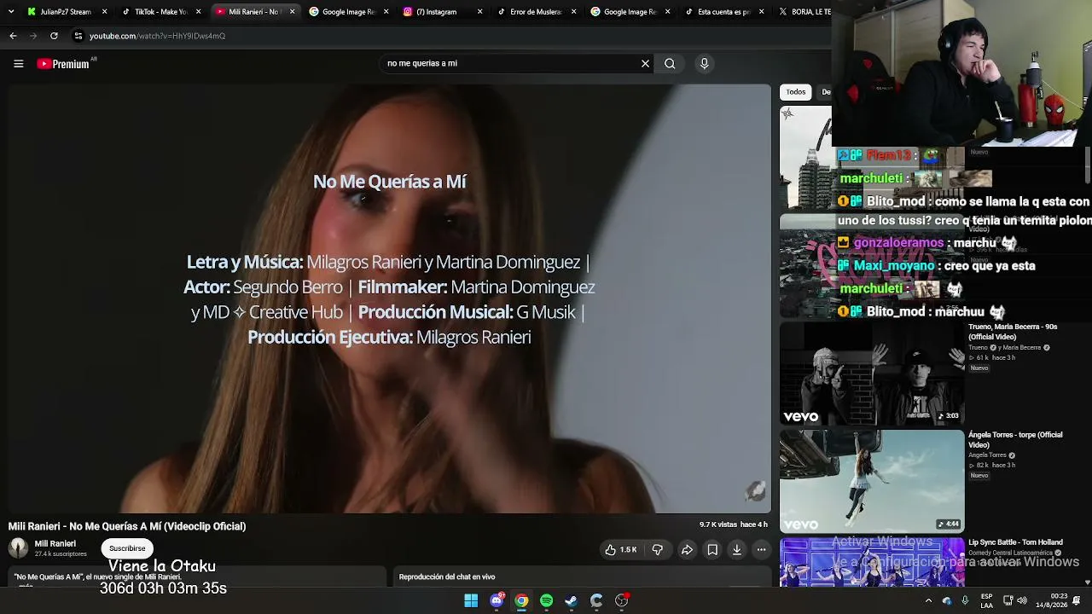Reload the YouTube page
The height and width of the screenshot is (614, 1092).
click(54, 36)
